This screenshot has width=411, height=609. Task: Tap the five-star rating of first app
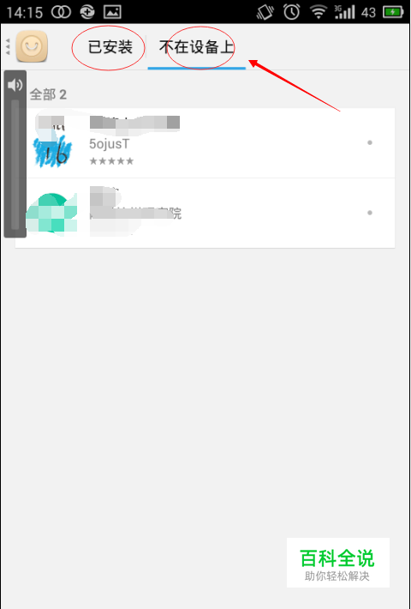[x=111, y=160]
